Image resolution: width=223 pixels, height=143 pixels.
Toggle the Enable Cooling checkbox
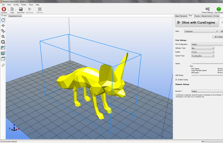coord(176,80)
